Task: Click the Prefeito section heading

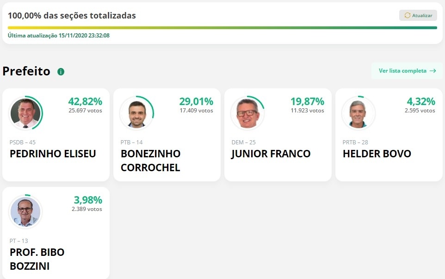Action: tap(26, 71)
